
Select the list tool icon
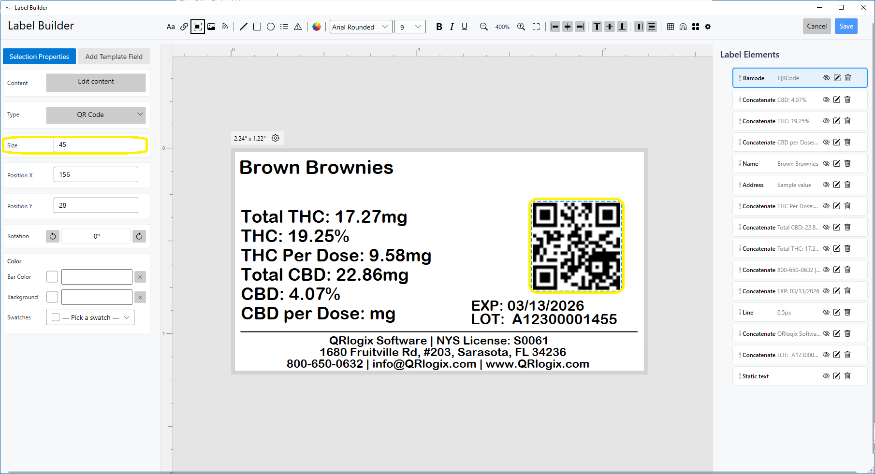point(284,27)
